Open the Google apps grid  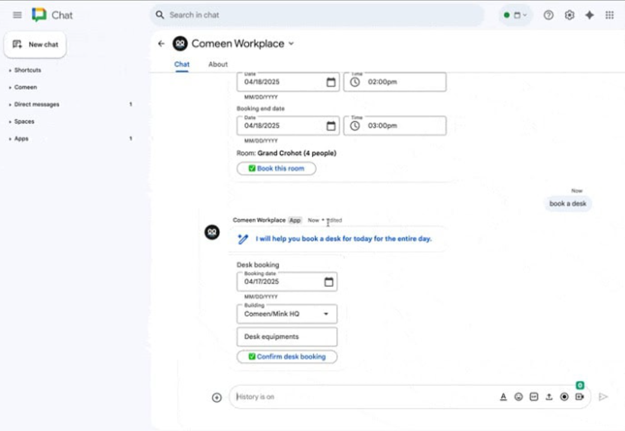609,15
